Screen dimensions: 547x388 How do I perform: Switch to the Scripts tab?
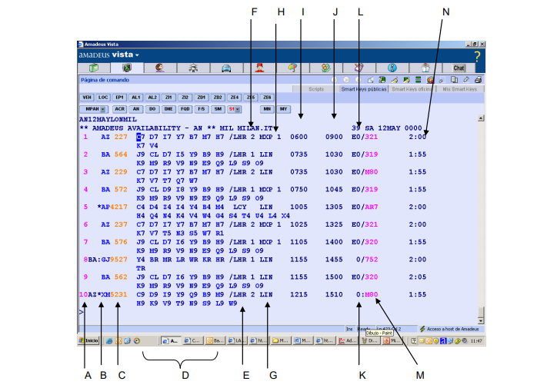316,89
